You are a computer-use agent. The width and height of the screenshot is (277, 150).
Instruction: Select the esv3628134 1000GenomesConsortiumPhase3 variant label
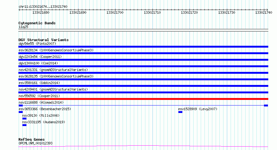(x=56, y=50)
